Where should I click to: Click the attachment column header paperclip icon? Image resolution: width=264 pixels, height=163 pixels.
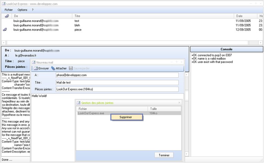click(7, 16)
